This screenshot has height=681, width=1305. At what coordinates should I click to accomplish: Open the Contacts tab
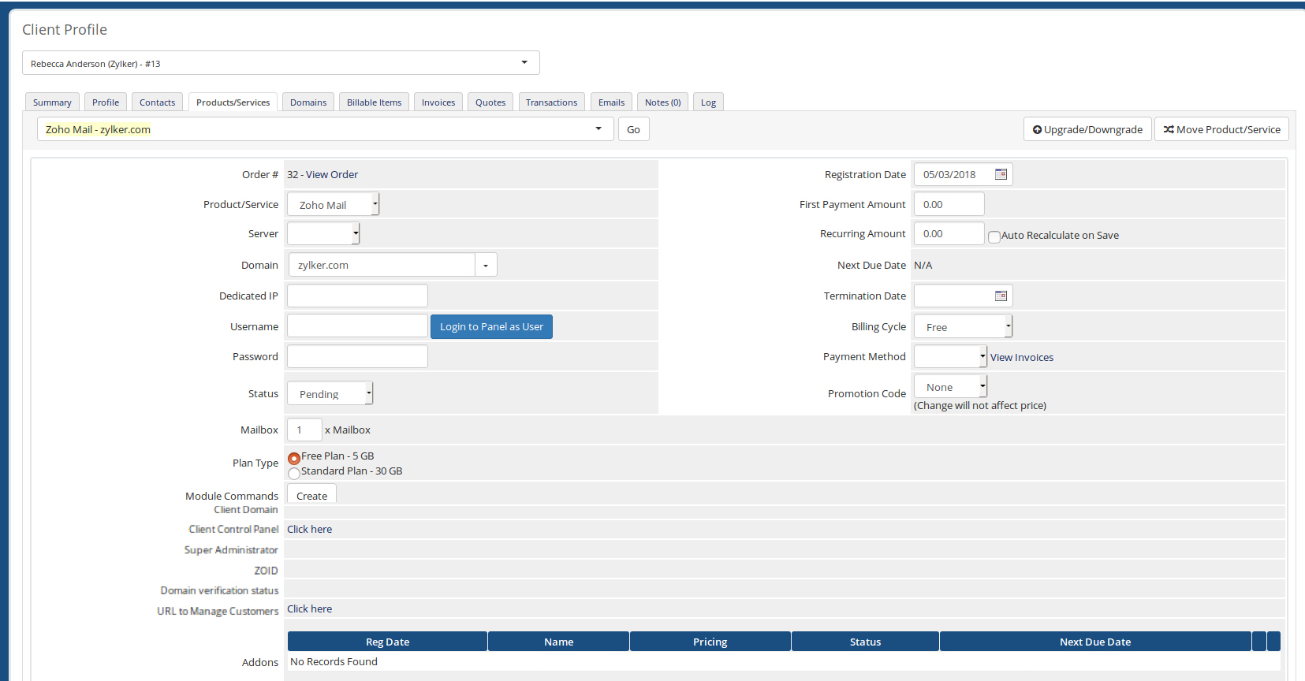(x=158, y=102)
